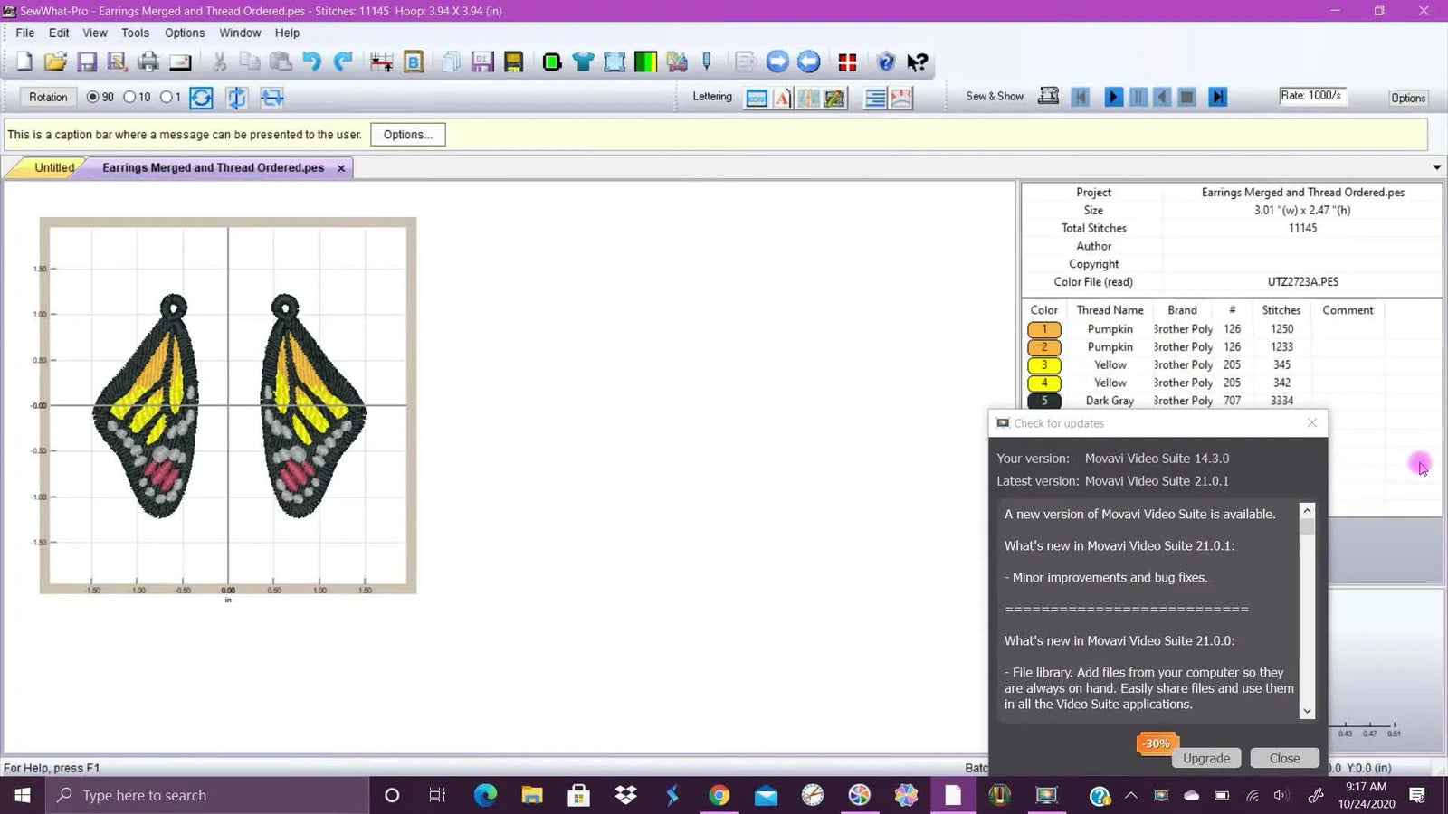Close the Earrings Merged and Thread Ordered.pes tab

pos(341,168)
